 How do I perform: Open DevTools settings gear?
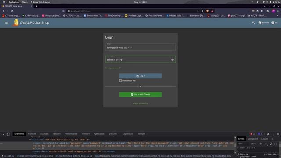[268, 134]
